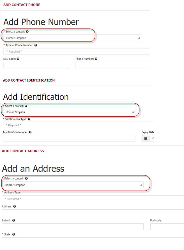Open help for Identification Number
184x250 pixels.
coord(30,132)
